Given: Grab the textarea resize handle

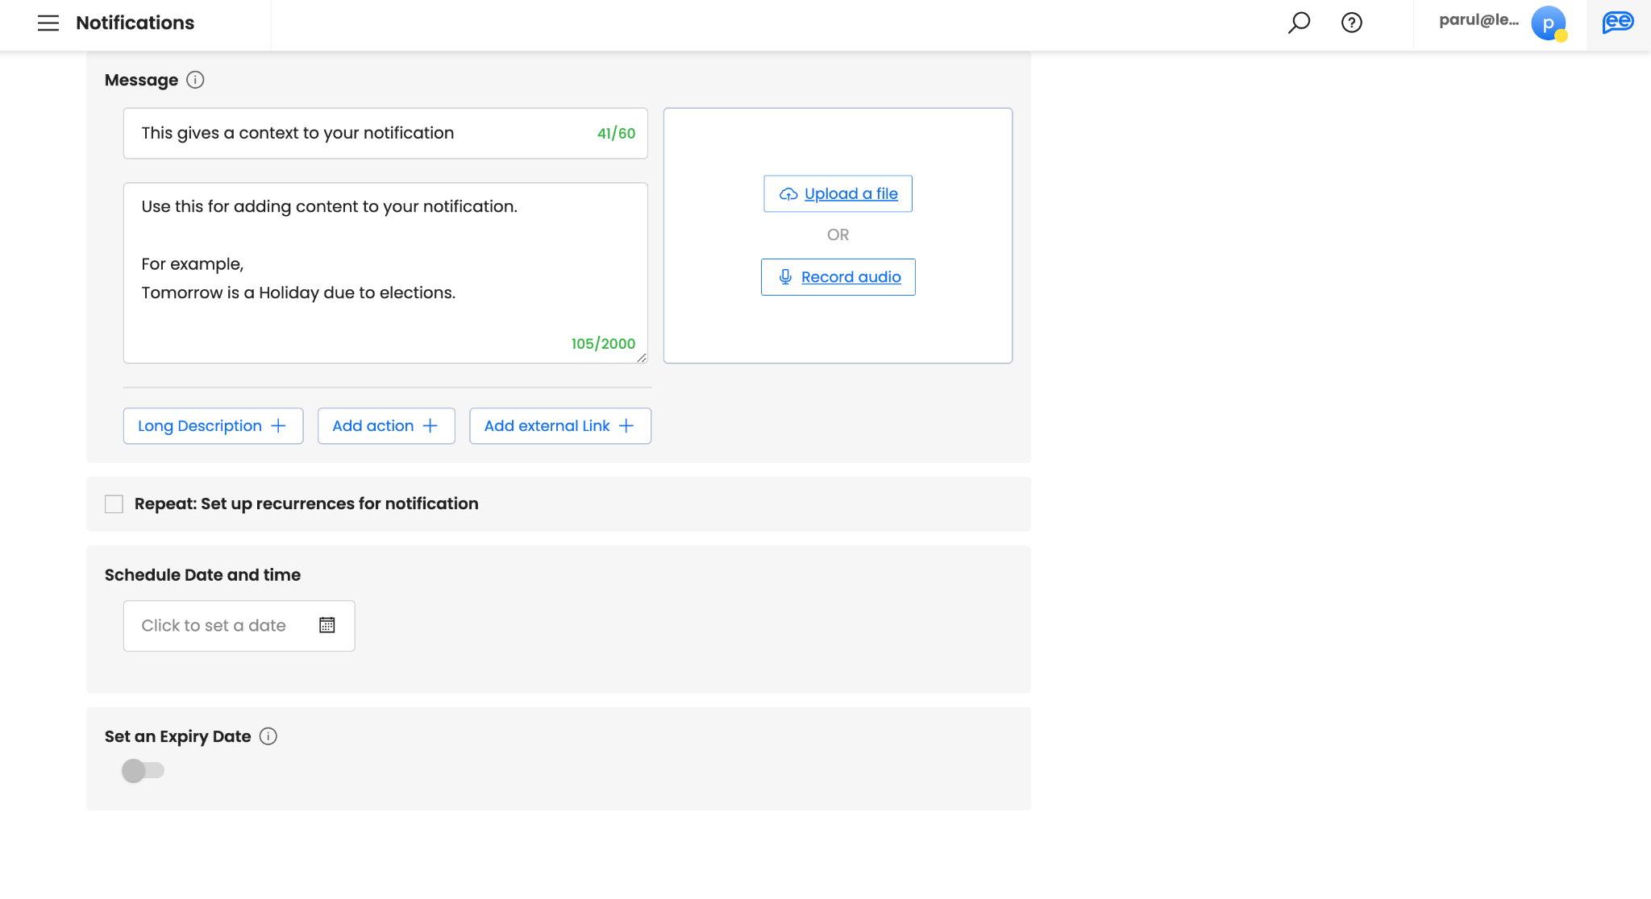Looking at the screenshot, I should 642,358.
